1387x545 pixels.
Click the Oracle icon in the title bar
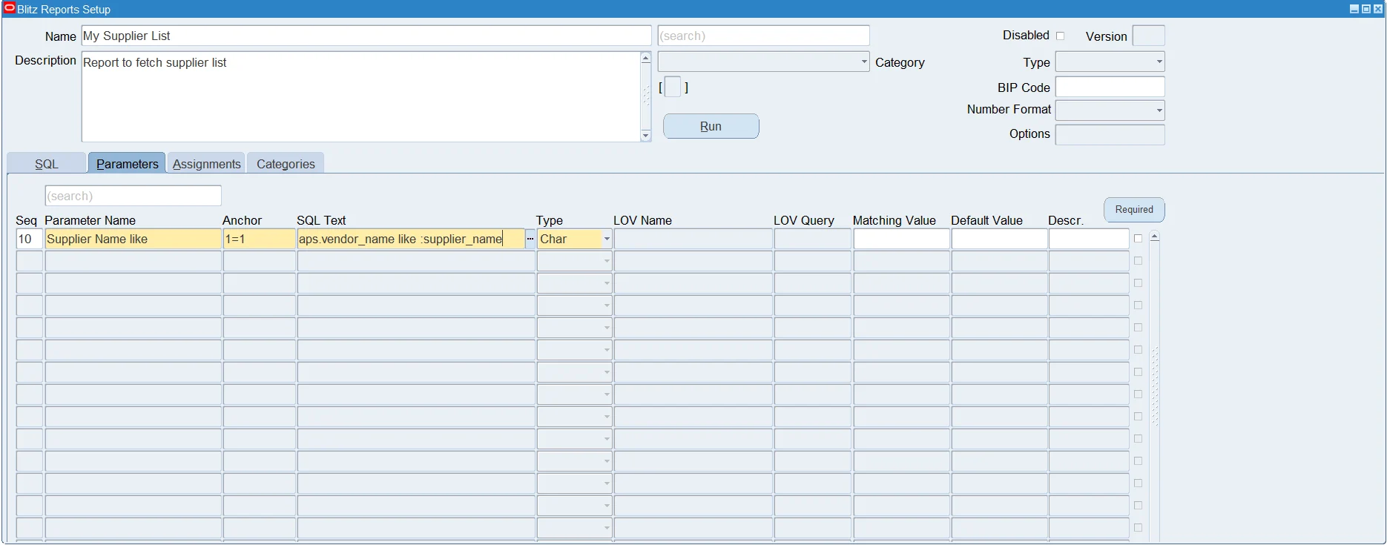pos(10,9)
